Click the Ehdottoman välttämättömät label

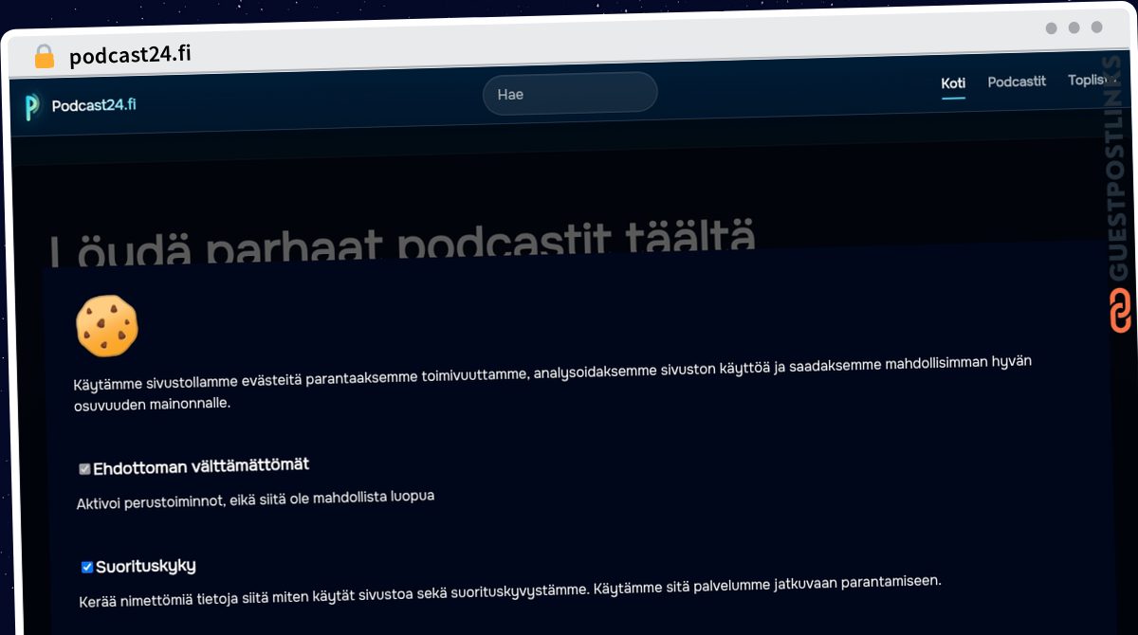tap(201, 465)
